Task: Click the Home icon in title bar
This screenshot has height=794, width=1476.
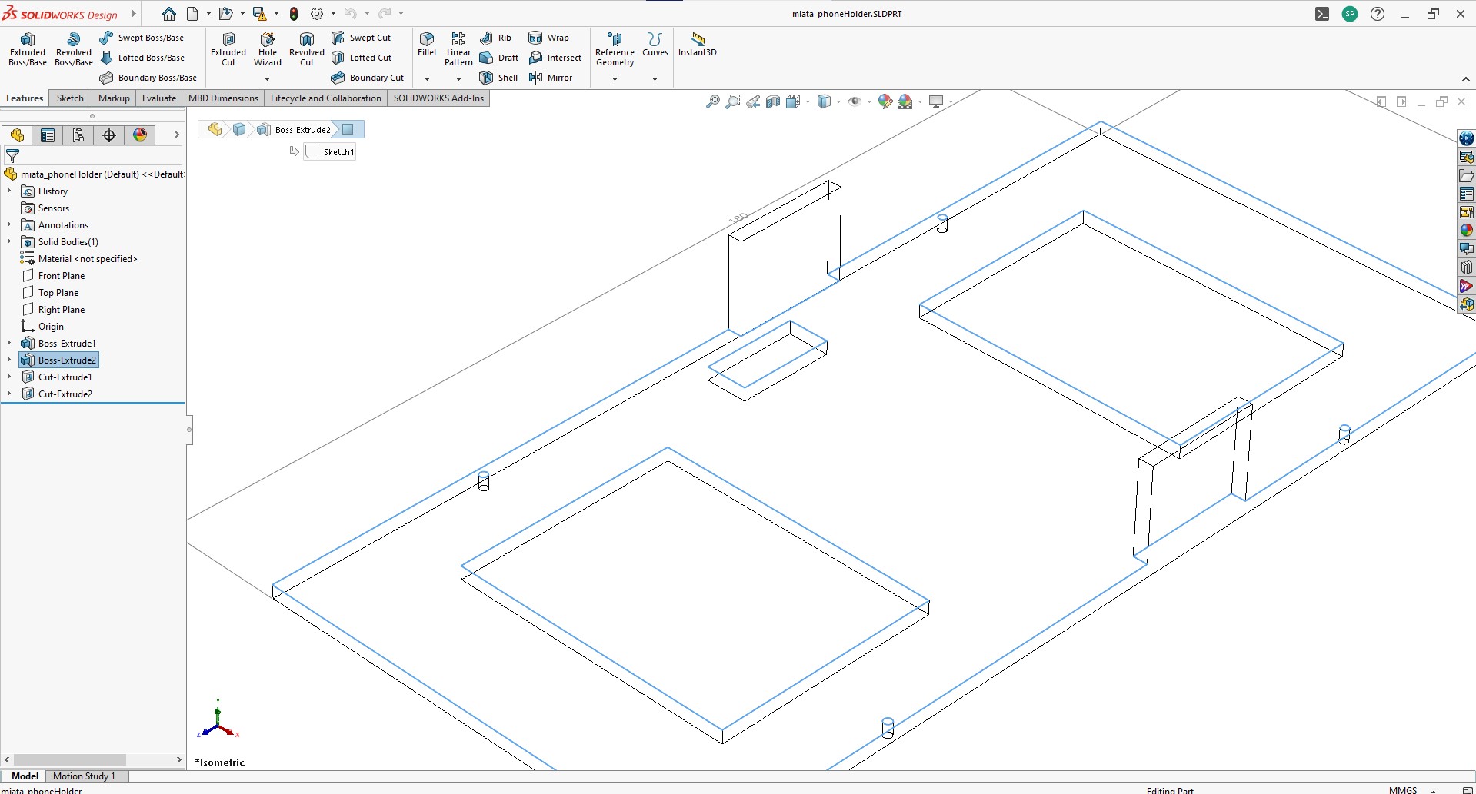Action: (x=169, y=14)
